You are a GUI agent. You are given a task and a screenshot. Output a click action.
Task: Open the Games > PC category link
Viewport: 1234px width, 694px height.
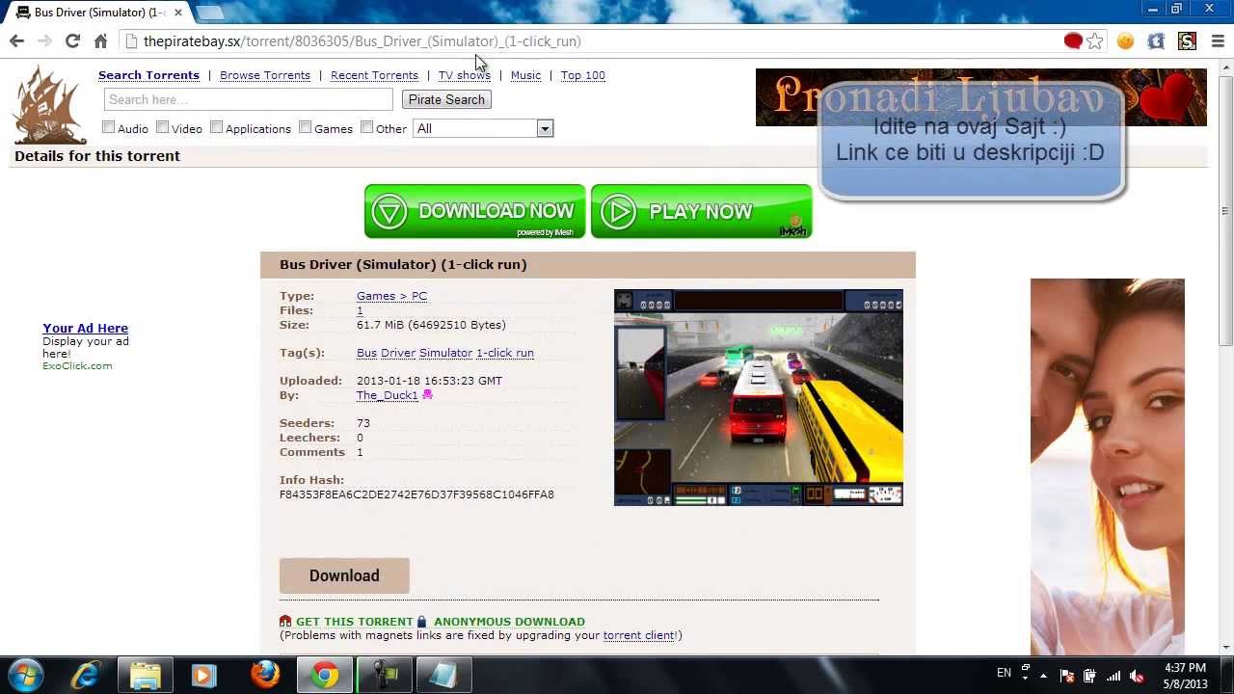391,296
